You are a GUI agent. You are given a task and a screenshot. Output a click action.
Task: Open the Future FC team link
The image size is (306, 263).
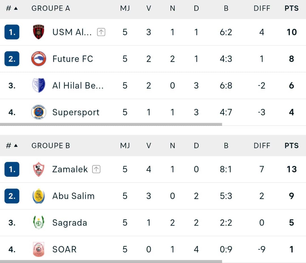73,59
